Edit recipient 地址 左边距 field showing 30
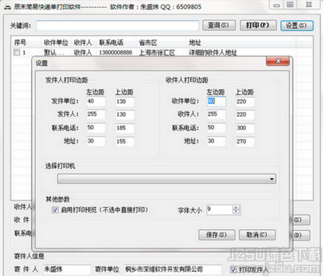The width and height of the screenshot is (323, 276). pos(216,141)
